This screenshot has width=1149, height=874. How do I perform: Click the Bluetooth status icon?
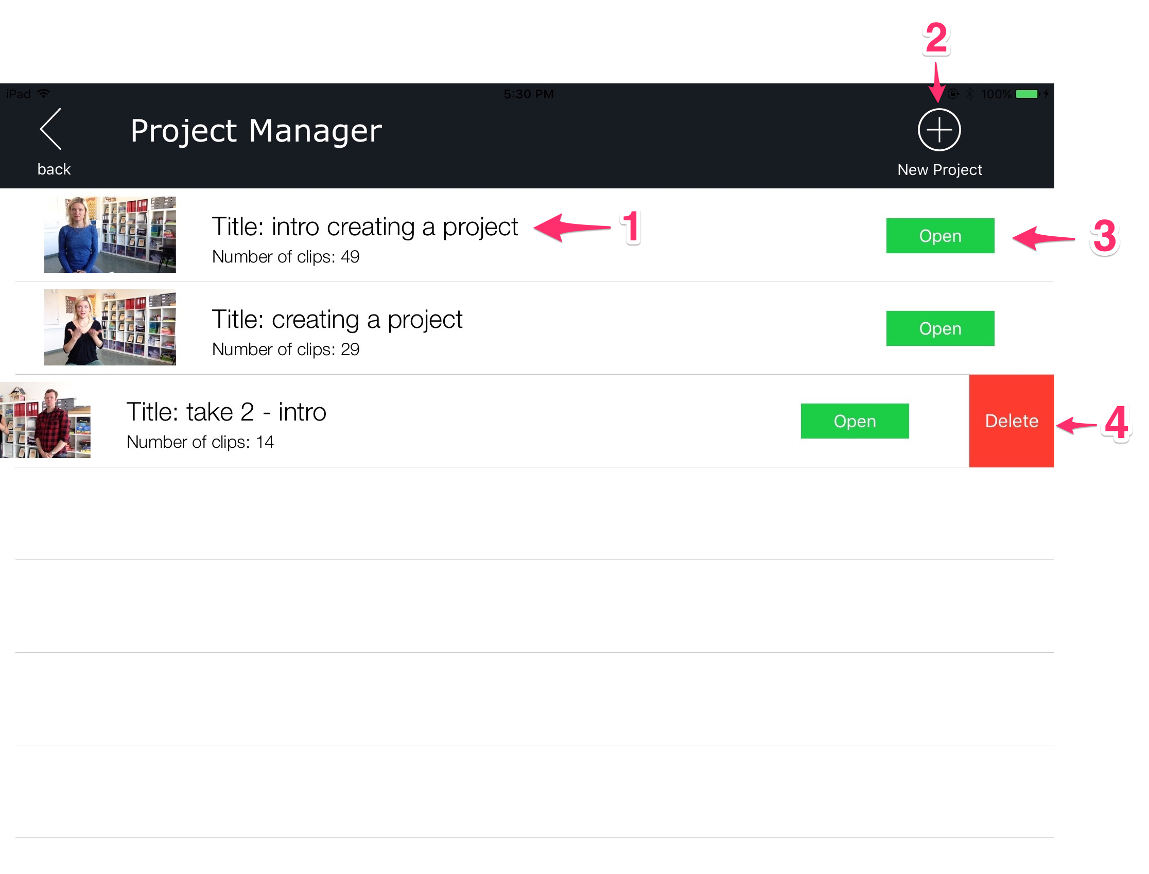tap(969, 94)
